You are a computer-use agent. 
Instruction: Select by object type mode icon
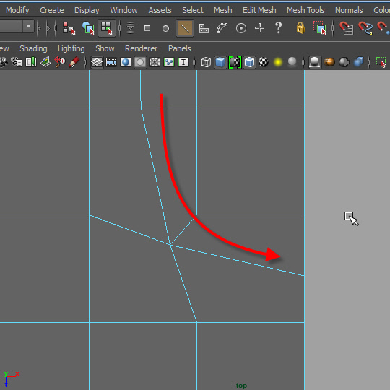tap(88, 28)
